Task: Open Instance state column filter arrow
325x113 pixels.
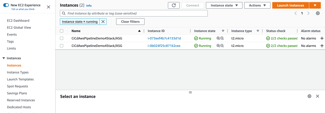Action: point(223,31)
